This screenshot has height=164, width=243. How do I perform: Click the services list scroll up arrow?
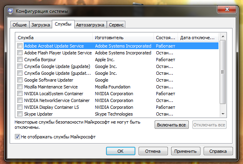click(223, 36)
